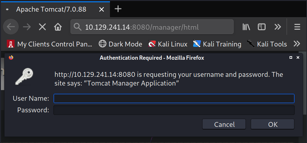Click the forward navigation arrow

click(27, 27)
